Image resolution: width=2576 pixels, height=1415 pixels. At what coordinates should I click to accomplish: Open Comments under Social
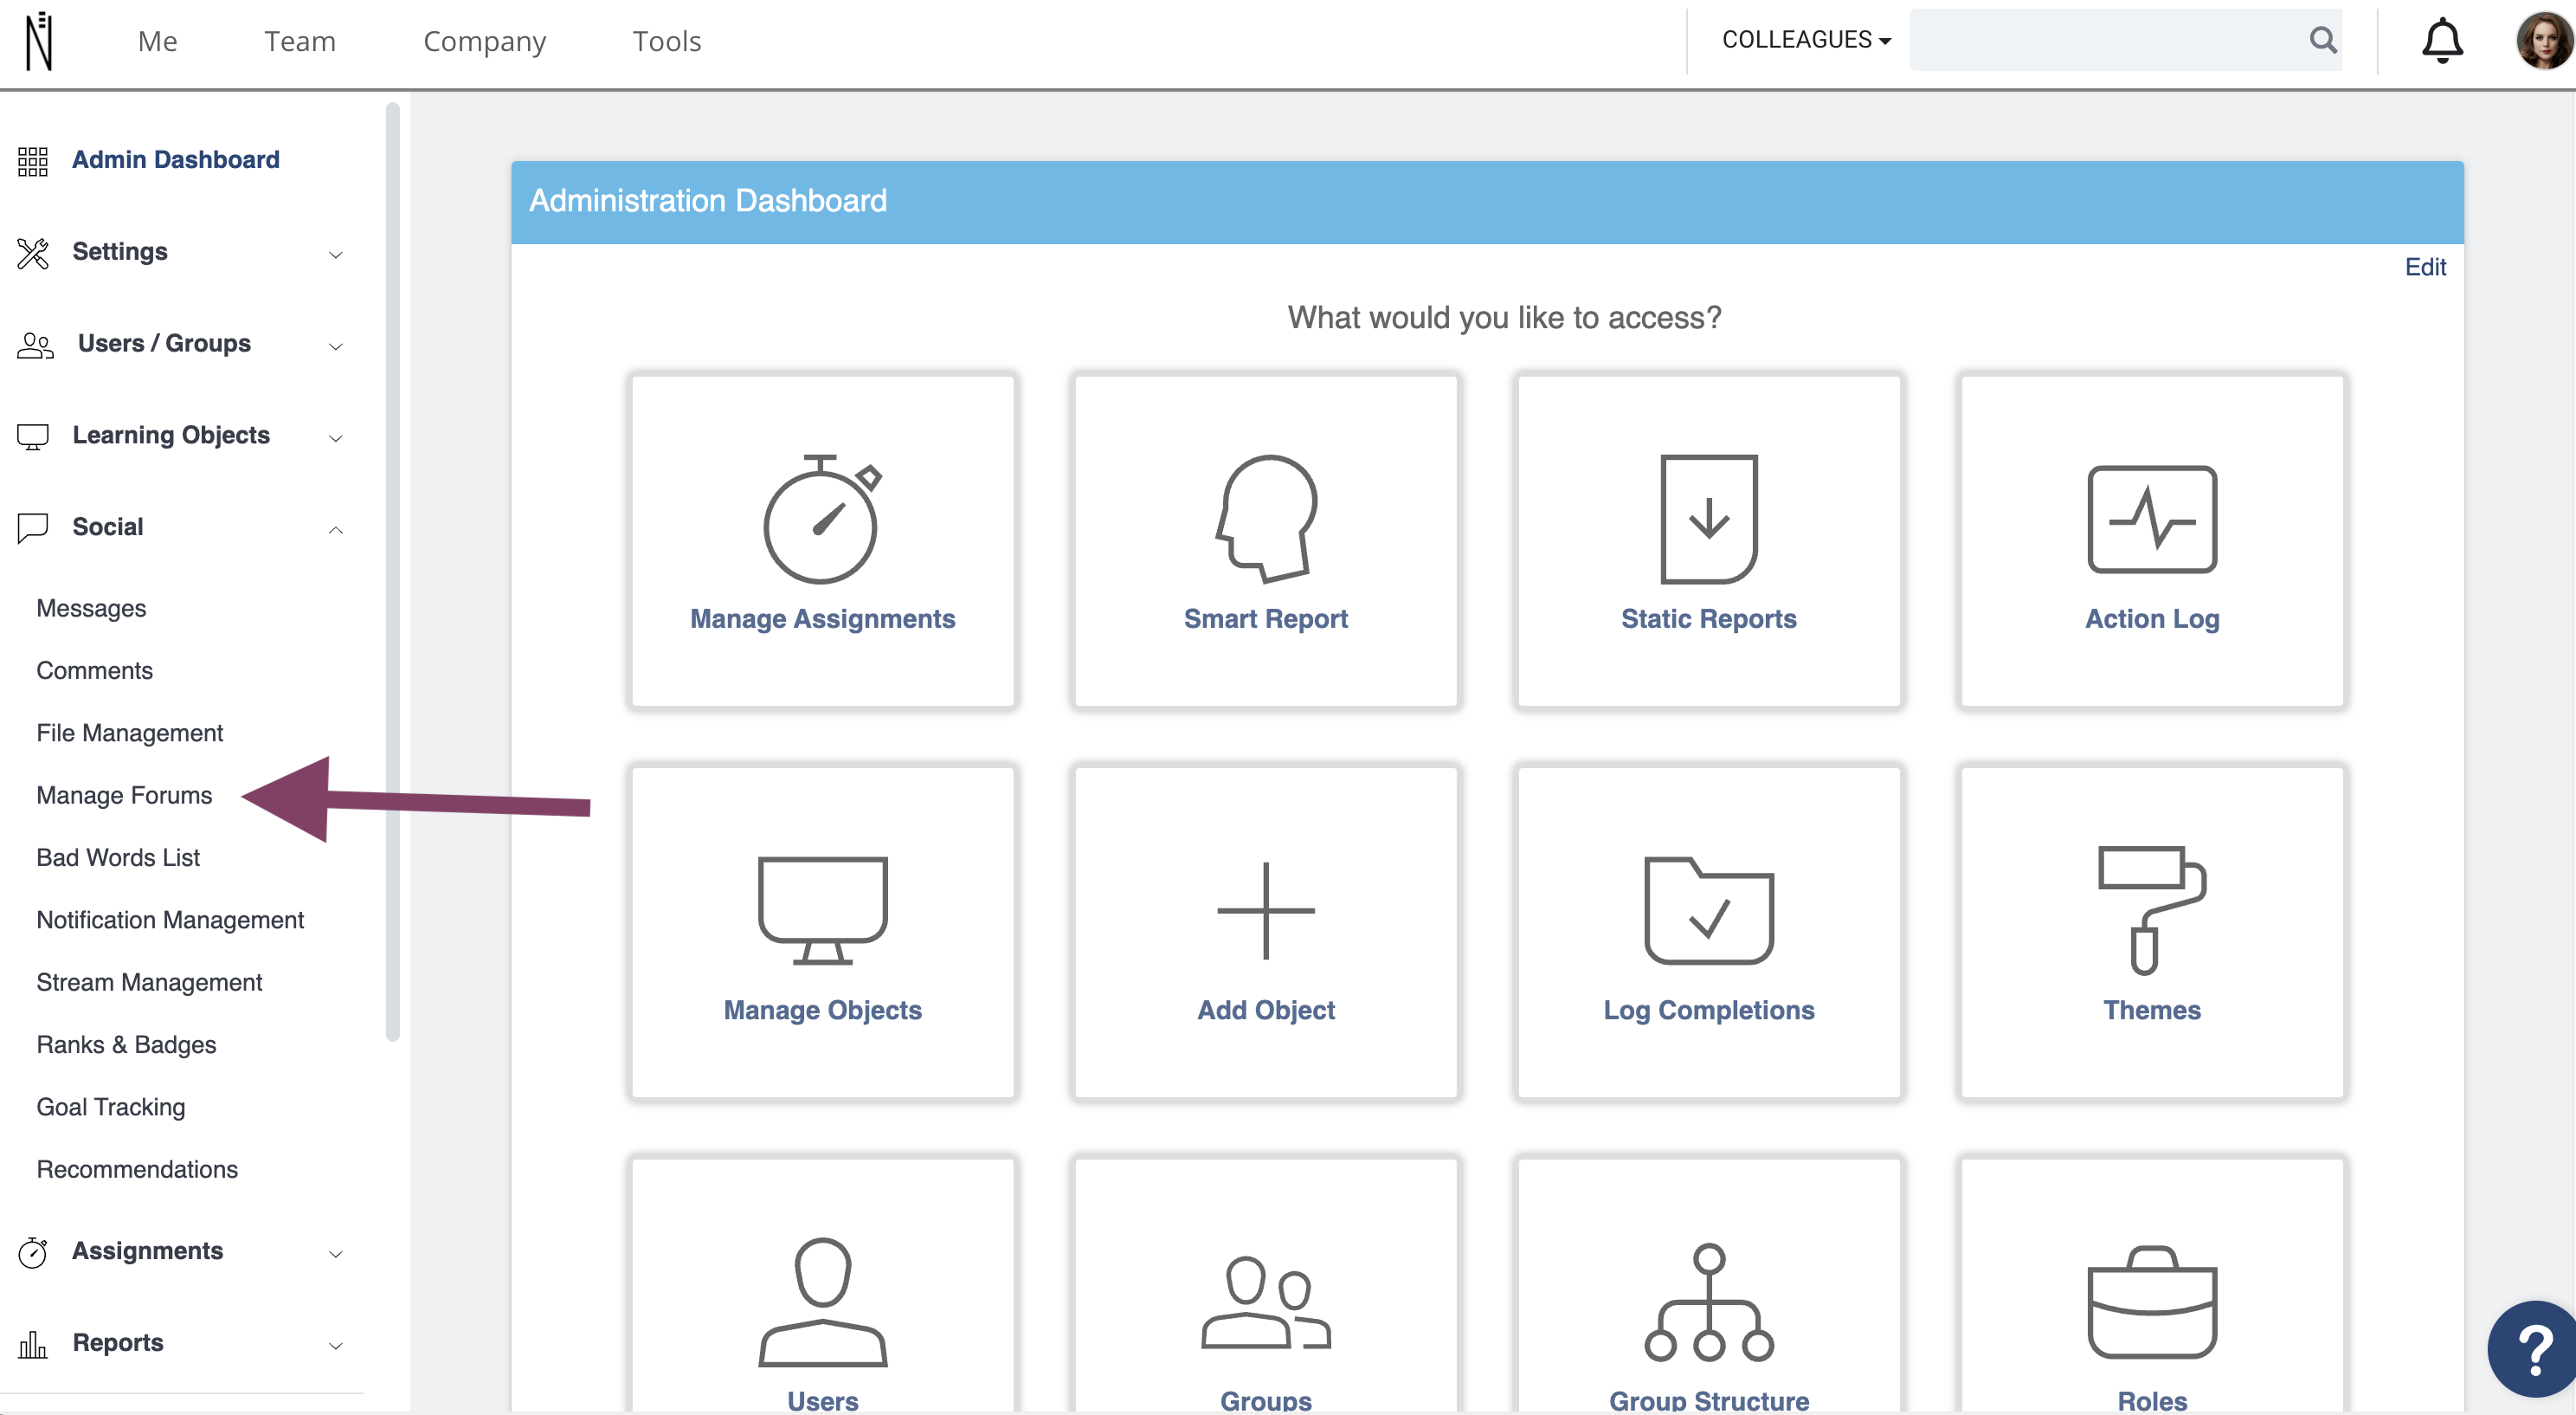click(95, 670)
